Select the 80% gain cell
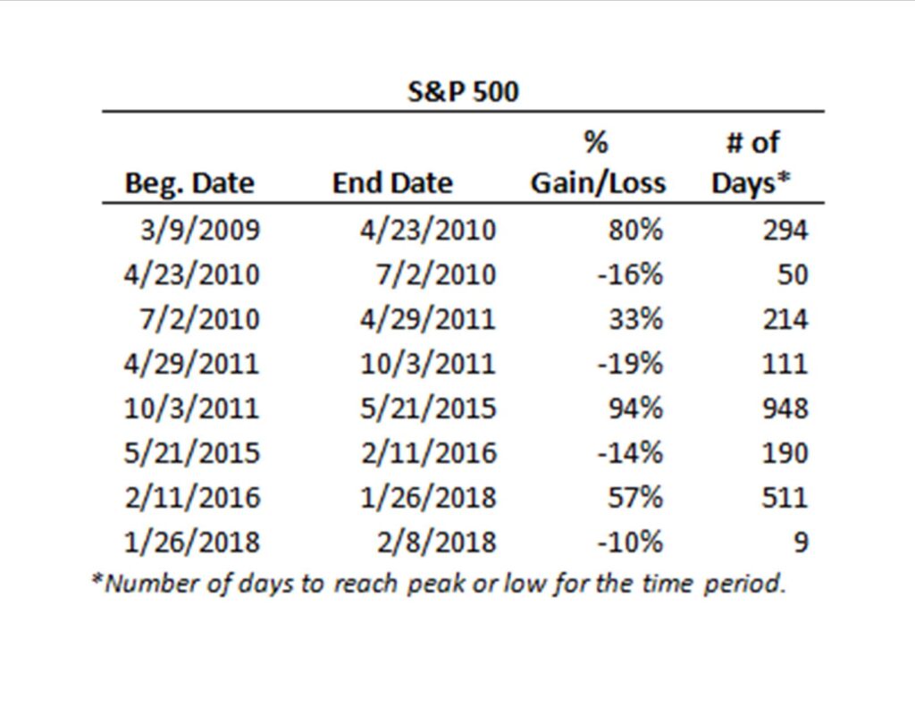 click(637, 230)
